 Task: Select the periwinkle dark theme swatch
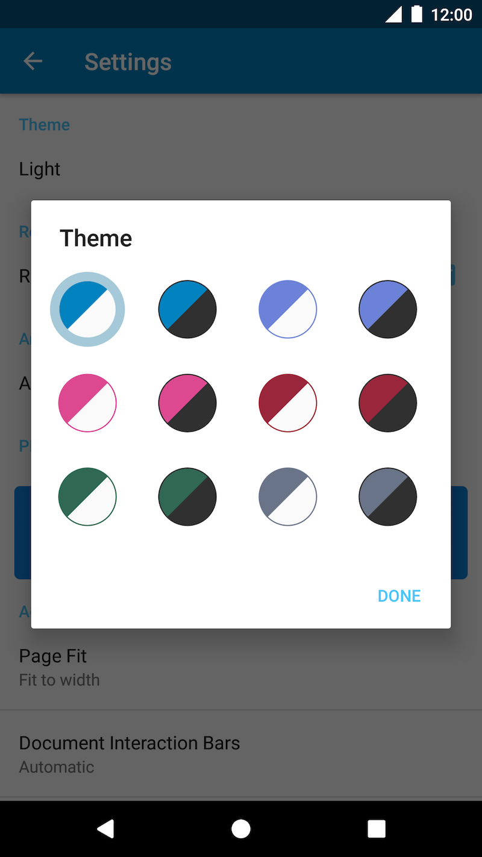387,309
